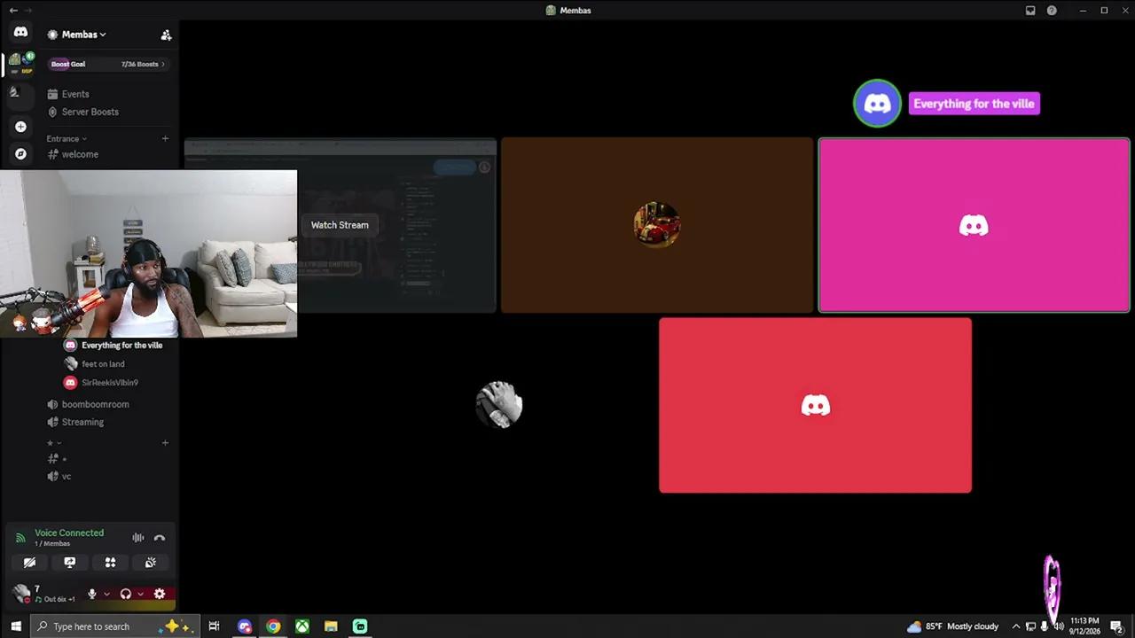1135x638 pixels.
Task: Open the invite people icon beside Membas
Action: 166,35
